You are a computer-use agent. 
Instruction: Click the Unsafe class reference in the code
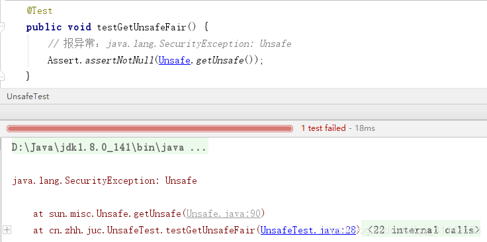tap(174, 60)
